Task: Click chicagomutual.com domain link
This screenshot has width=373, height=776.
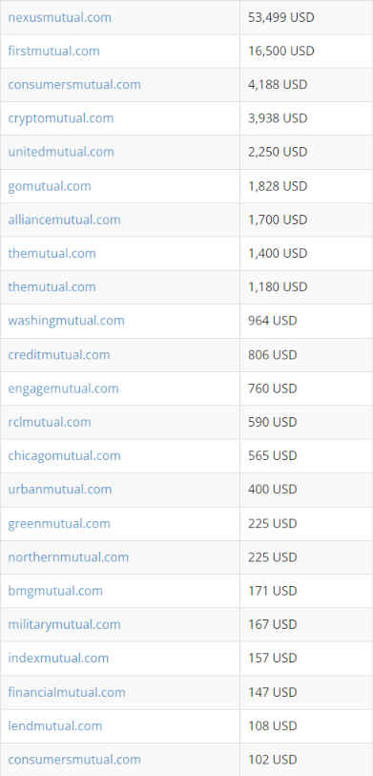Action: [64, 456]
